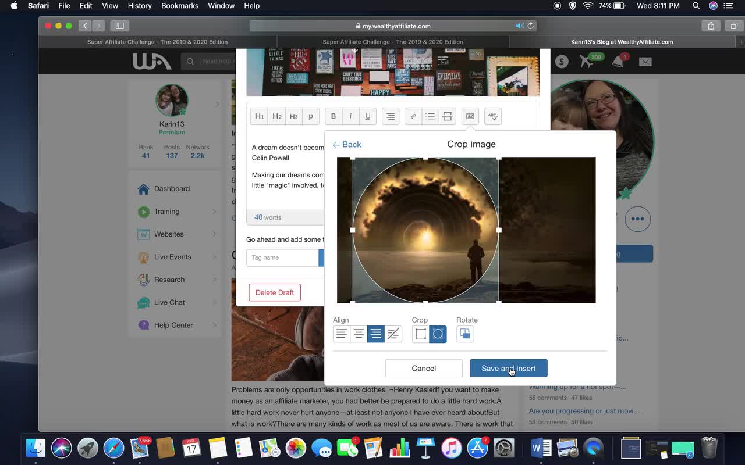Switch to Karin13's Blog browser tab

621,41
